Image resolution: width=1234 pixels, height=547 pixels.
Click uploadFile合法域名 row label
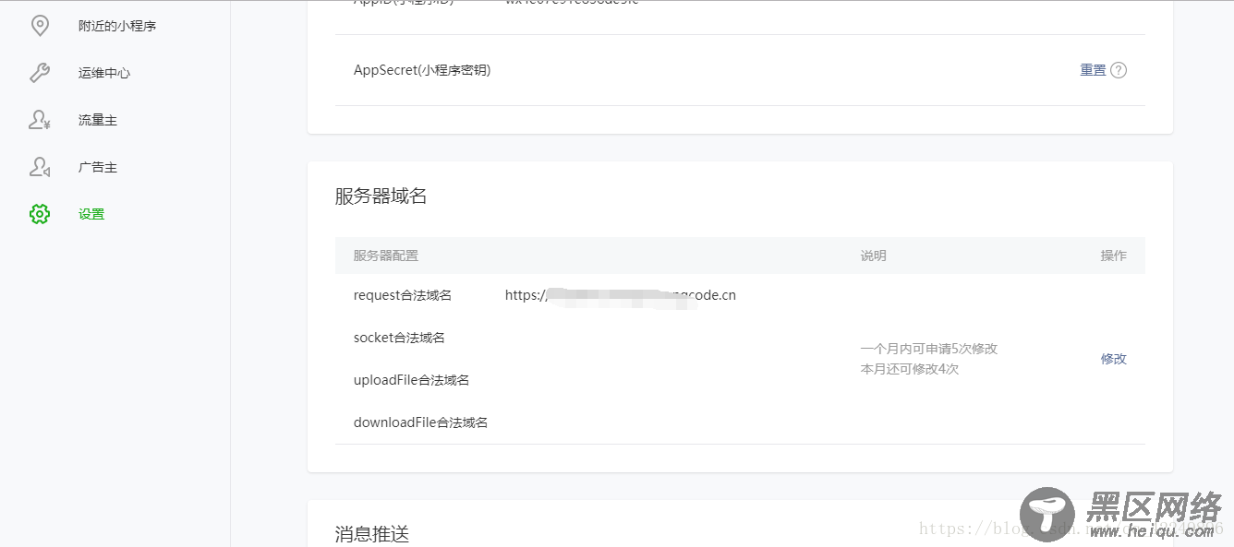click(411, 380)
